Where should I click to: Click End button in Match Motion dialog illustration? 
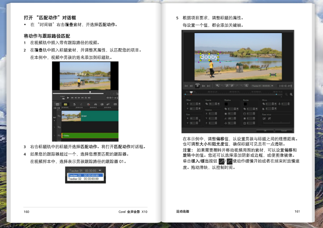[x=208, y=86]
